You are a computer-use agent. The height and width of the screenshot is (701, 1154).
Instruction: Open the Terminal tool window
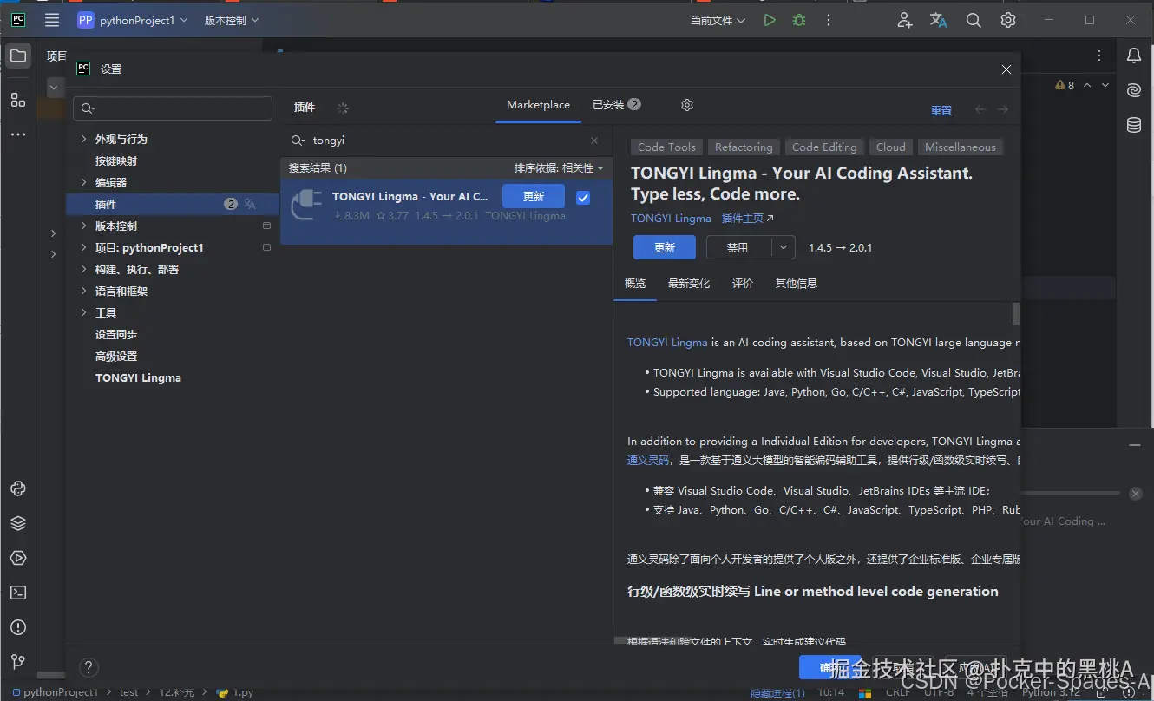(17, 593)
